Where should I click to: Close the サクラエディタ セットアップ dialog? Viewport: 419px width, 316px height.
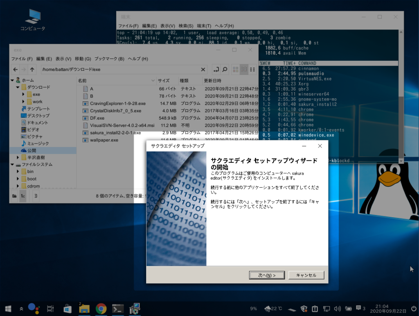coord(320,146)
